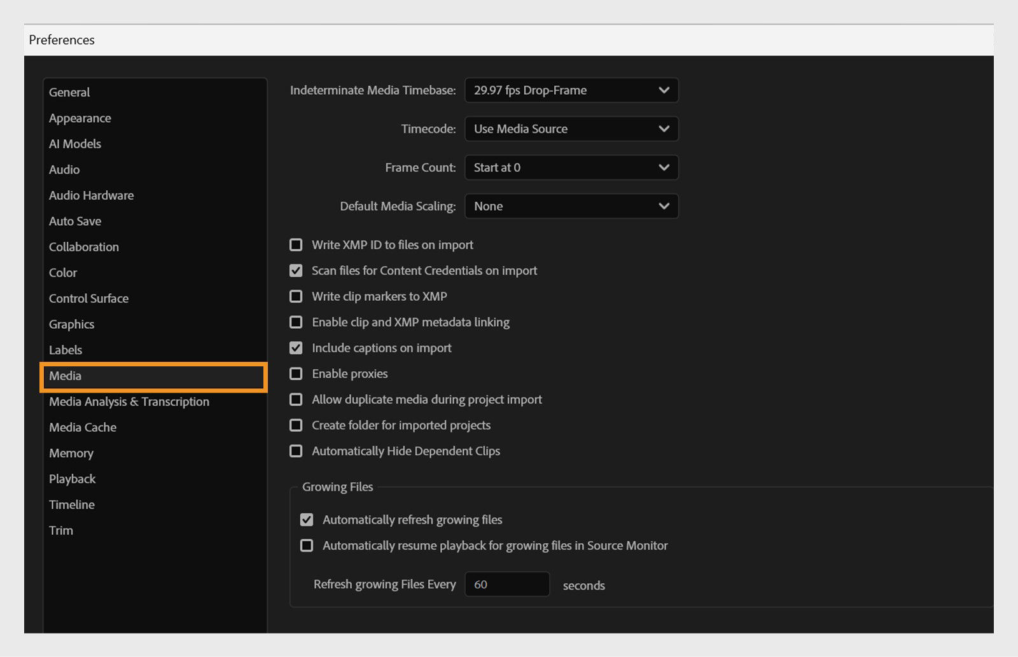Open the Indeterminate Media Timebase dropdown

click(x=571, y=90)
